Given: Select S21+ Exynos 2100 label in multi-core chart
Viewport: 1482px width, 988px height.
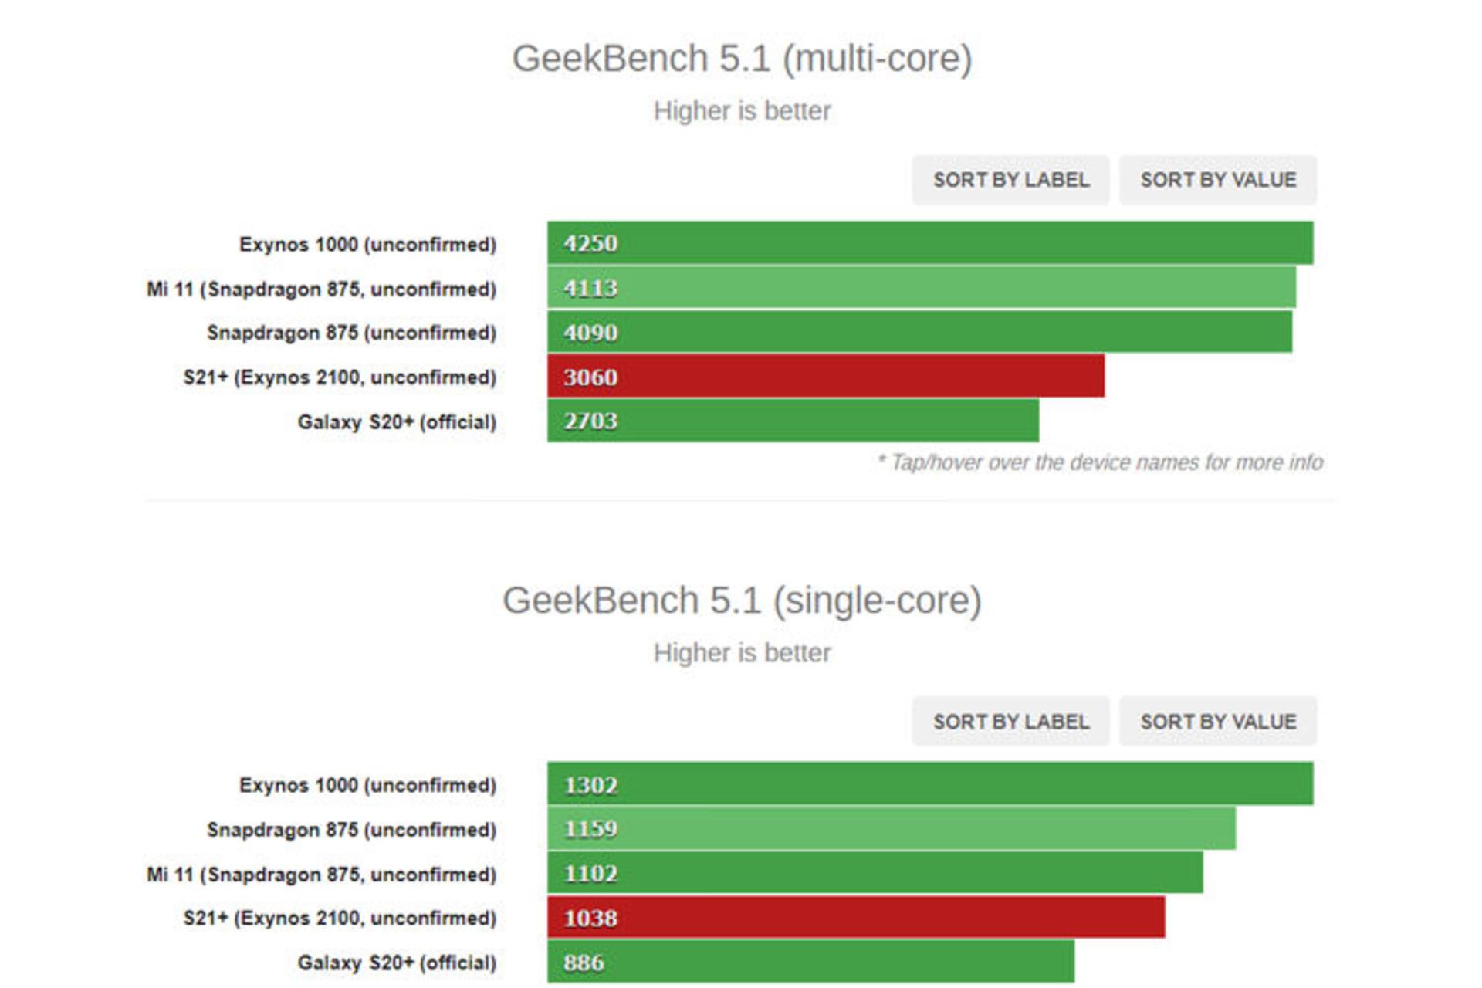Looking at the screenshot, I should pyautogui.click(x=340, y=377).
